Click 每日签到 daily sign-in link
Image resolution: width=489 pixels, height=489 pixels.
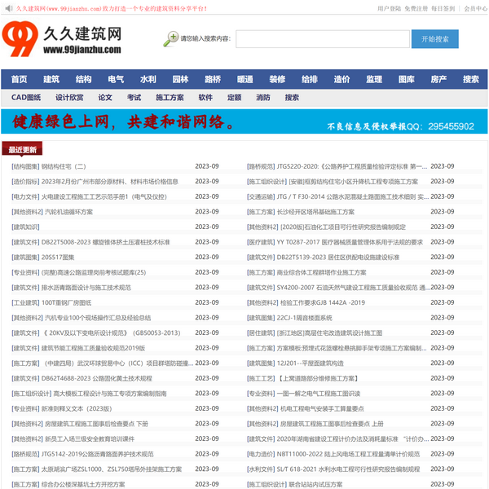tap(444, 9)
